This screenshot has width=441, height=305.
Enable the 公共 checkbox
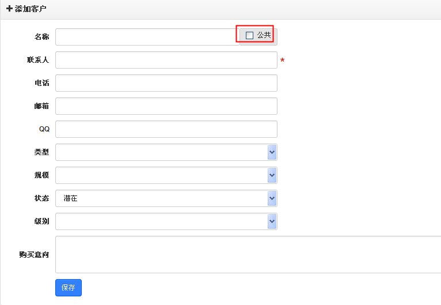click(249, 35)
